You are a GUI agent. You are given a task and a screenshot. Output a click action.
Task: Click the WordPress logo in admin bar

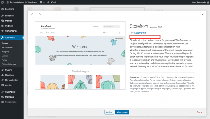click(2, 2)
